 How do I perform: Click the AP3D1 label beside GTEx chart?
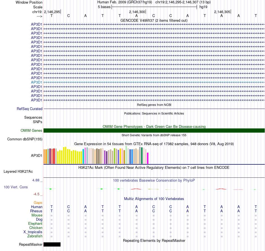pos(37,155)
